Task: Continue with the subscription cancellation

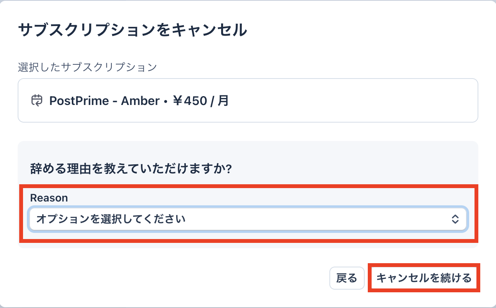Action: point(424,278)
